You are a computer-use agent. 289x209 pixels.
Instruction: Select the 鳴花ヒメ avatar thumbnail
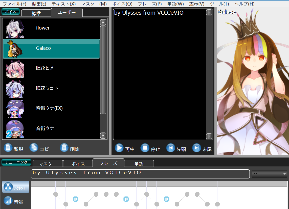pyautogui.click(x=15, y=69)
